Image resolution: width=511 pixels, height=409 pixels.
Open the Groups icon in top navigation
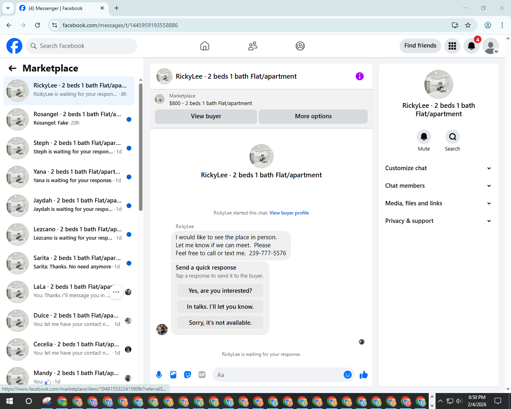(x=300, y=46)
